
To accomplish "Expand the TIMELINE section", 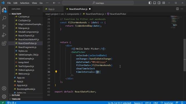I will pyautogui.click(x=16, y=99).
